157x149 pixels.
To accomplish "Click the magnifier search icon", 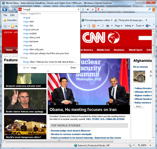I will [150, 9].
